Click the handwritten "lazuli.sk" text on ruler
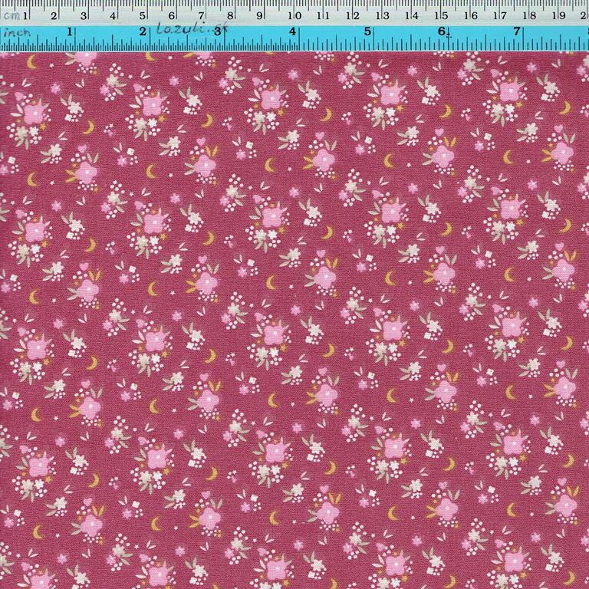 tap(192, 29)
